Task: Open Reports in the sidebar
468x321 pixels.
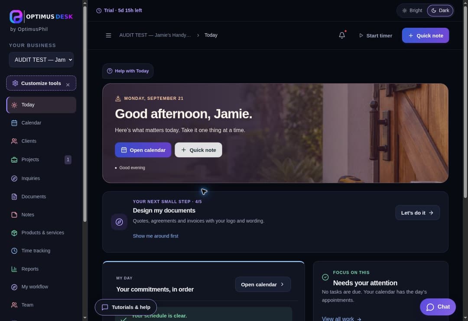Action: point(41,269)
